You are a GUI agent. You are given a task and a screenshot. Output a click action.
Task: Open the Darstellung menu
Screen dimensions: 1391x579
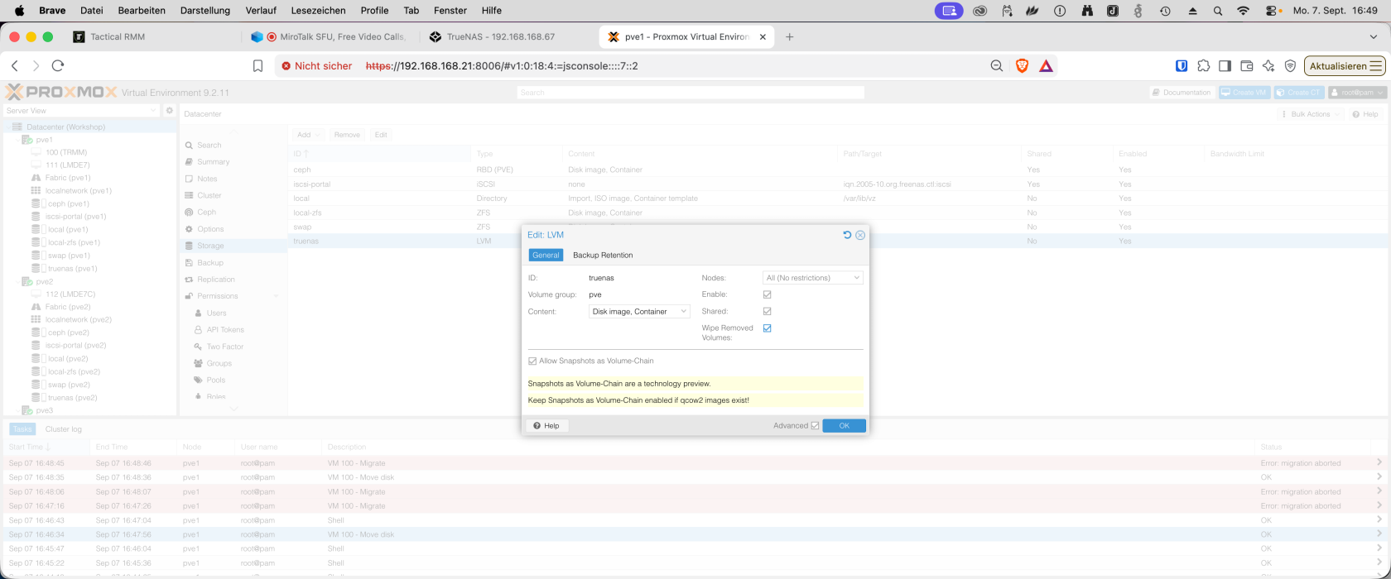point(205,11)
